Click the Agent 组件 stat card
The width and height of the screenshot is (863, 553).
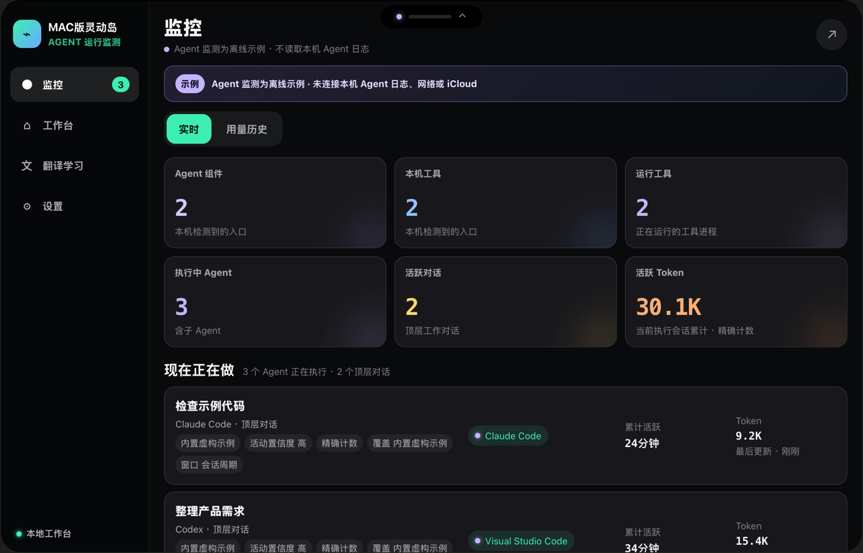coord(275,203)
